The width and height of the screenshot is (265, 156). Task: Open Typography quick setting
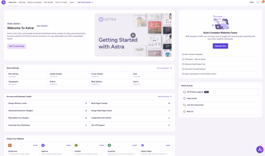pyautogui.click(x=27, y=83)
